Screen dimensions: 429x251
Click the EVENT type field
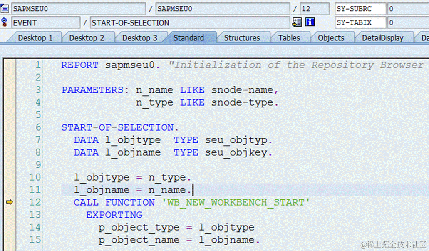(x=46, y=23)
